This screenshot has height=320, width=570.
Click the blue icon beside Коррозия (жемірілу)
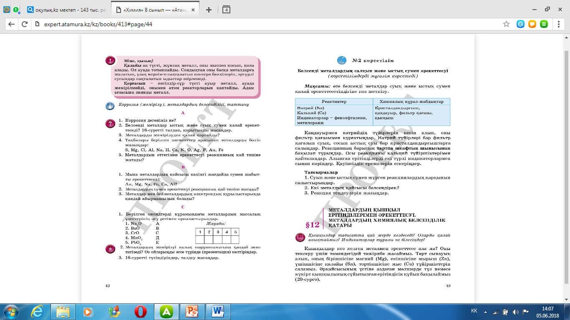[110, 106]
